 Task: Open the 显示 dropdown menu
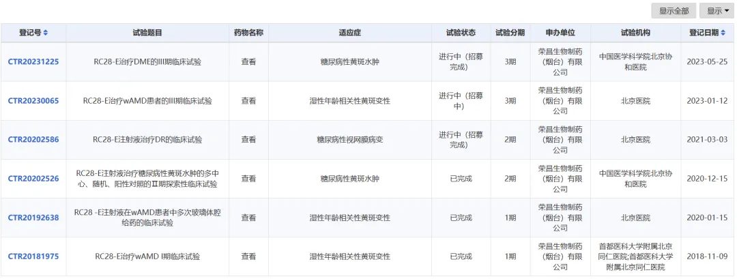click(x=717, y=11)
